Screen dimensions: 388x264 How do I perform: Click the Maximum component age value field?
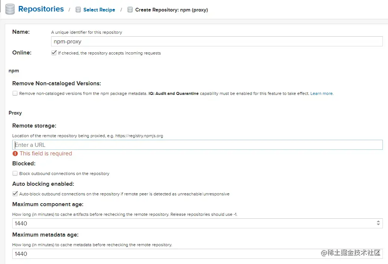193,224
